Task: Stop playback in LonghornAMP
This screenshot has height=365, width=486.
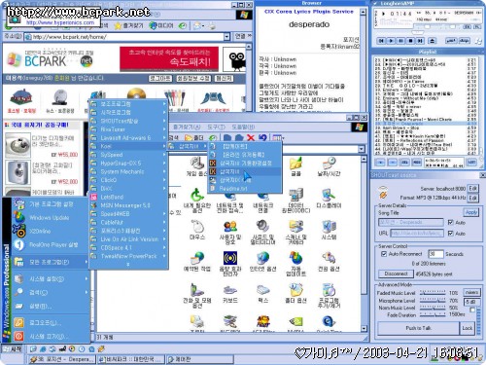Action: click(410, 41)
